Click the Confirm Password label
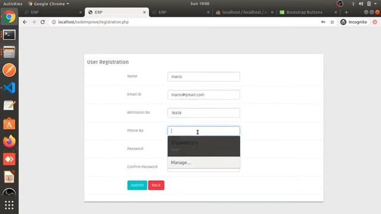The height and width of the screenshot is (214, 381). pos(142,166)
